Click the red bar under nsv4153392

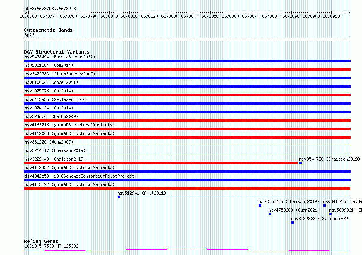pos(187,189)
